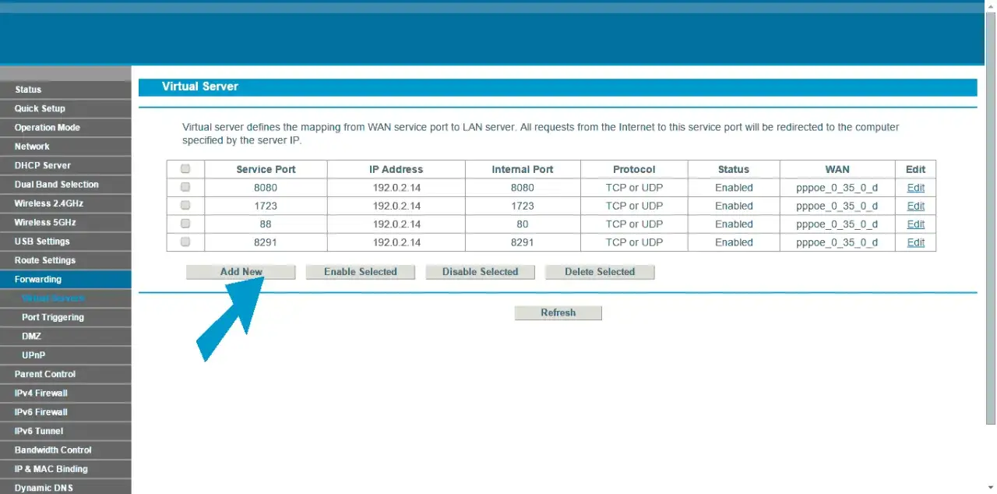Image resolution: width=997 pixels, height=494 pixels.
Task: Check the checkbox for port 88 row
Action: [185, 224]
